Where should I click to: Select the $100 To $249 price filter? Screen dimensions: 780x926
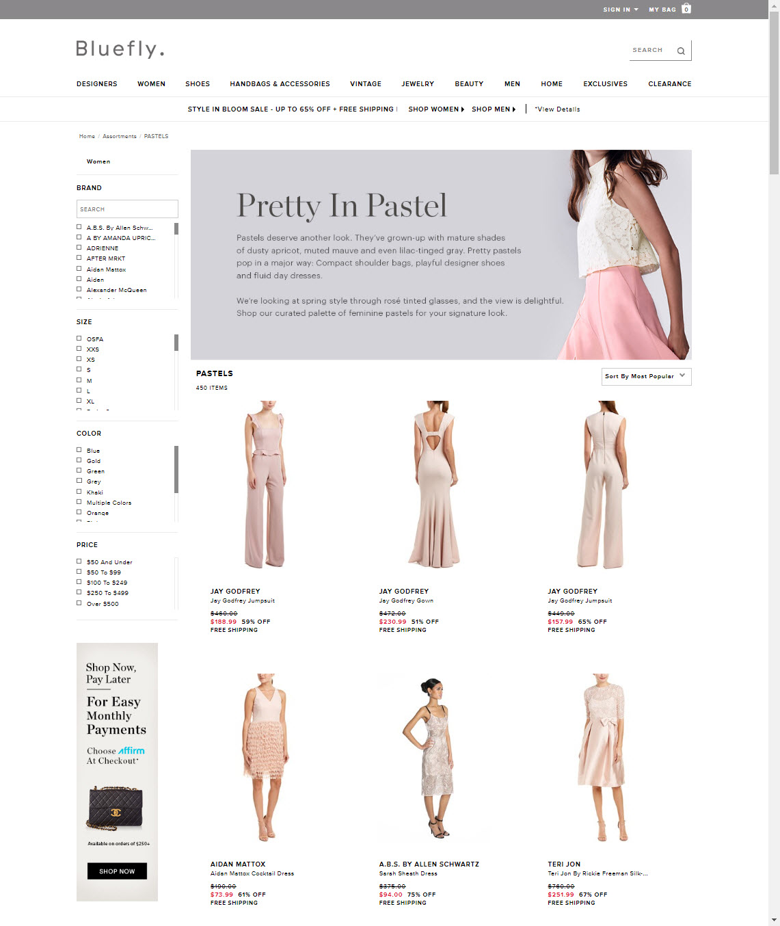click(x=79, y=582)
